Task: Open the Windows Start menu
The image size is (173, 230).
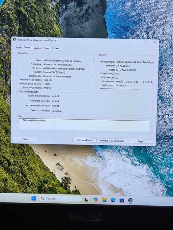Action: coord(34,198)
